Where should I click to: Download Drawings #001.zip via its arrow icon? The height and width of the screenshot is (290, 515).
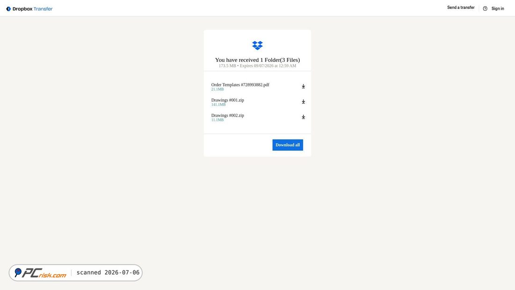(x=303, y=102)
